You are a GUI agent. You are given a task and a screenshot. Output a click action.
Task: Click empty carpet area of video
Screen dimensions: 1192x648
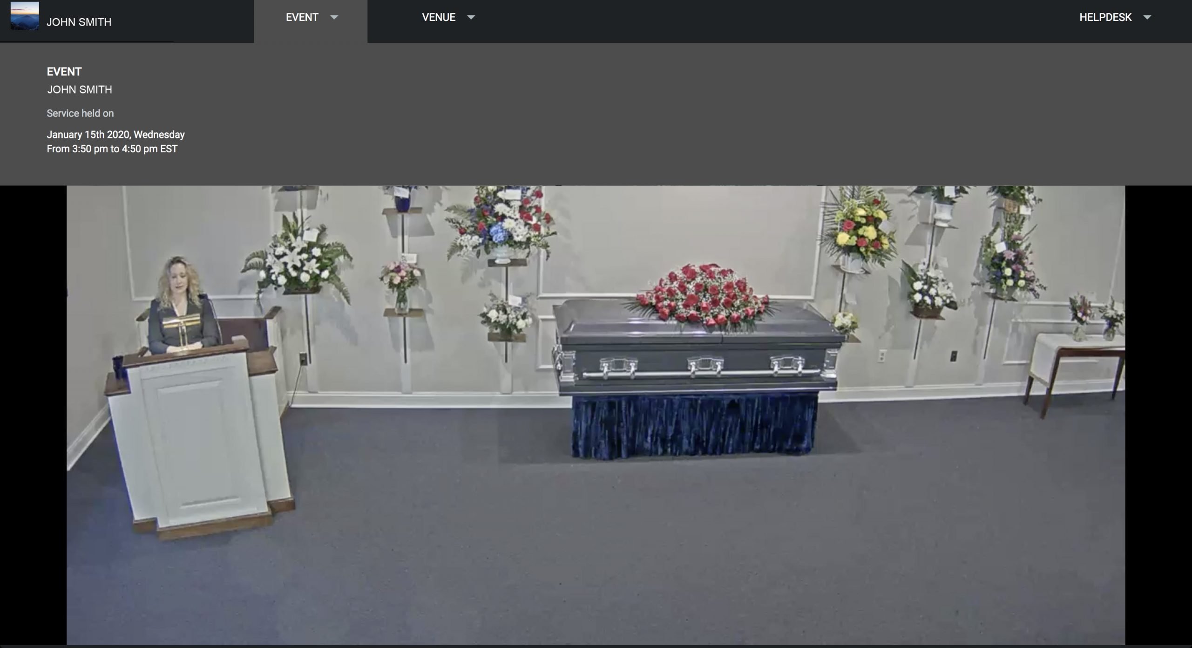(x=605, y=559)
